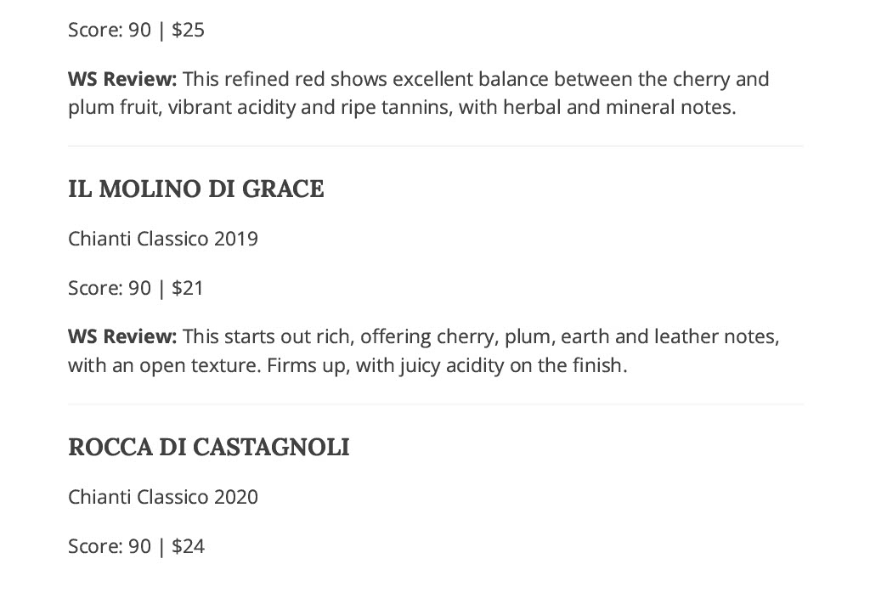Select the Chianti Classico 2020 text

click(163, 497)
